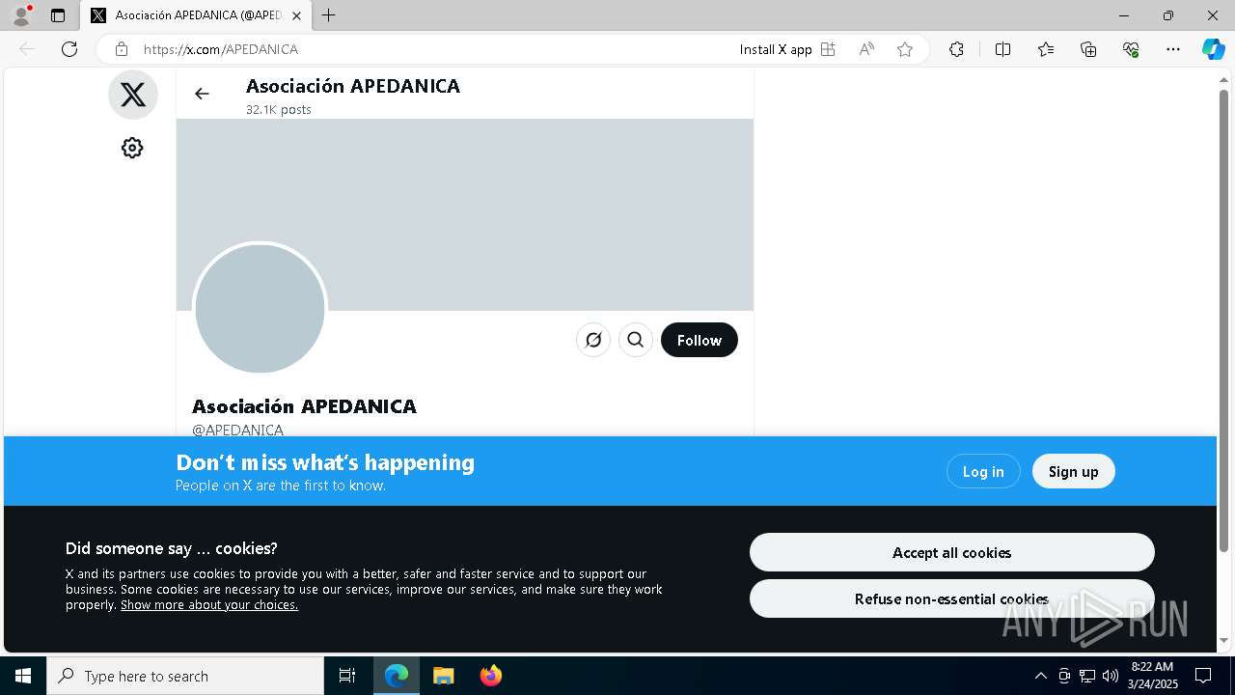Open Favorites list icon
The height and width of the screenshot is (695, 1235).
click(1046, 49)
